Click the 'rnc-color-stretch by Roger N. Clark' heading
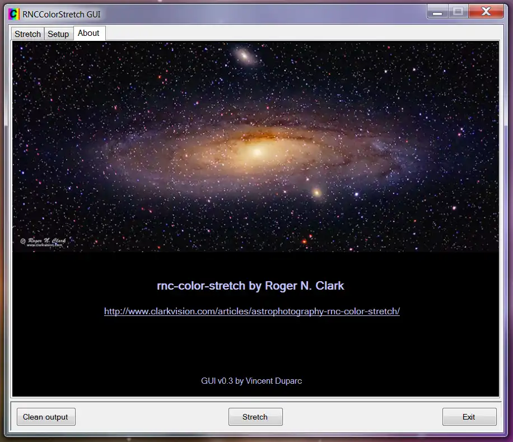 [250, 286]
